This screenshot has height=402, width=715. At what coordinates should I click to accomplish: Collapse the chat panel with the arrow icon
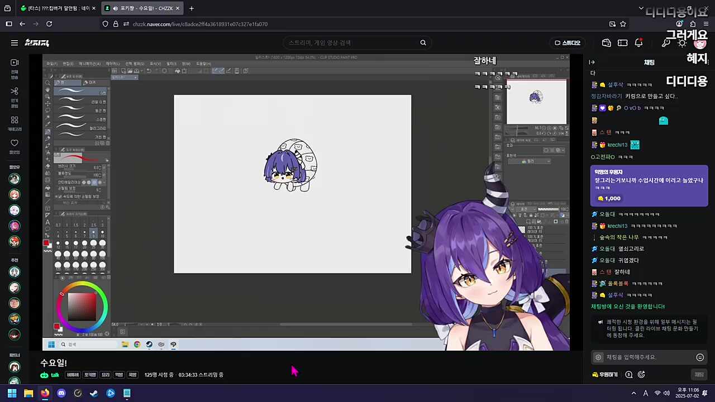[x=592, y=63]
